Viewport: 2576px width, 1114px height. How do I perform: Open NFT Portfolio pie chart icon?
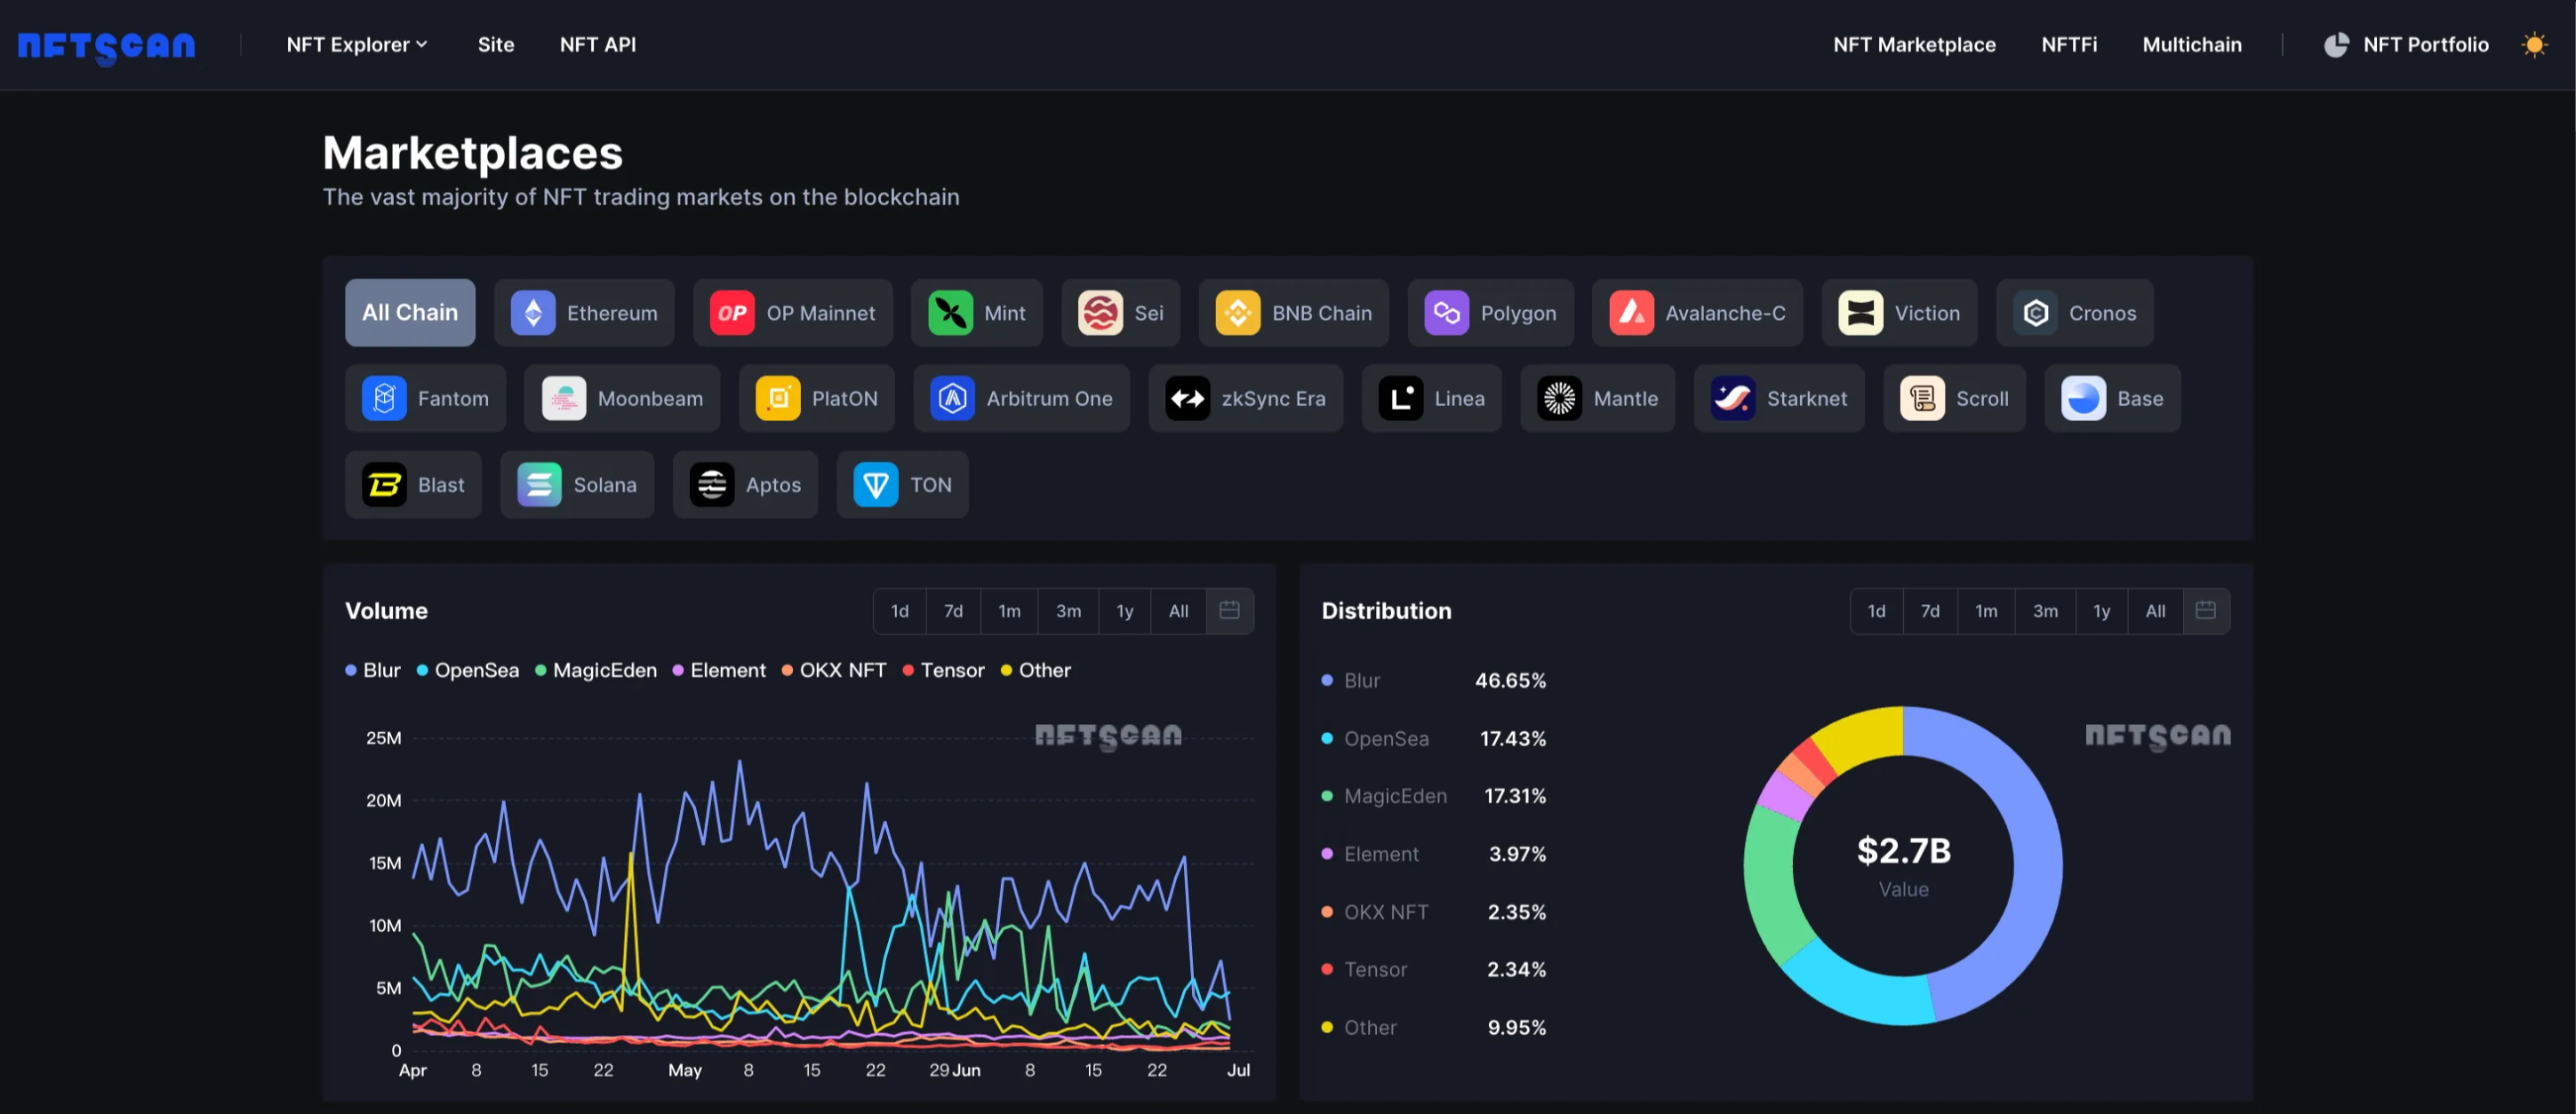(2335, 45)
